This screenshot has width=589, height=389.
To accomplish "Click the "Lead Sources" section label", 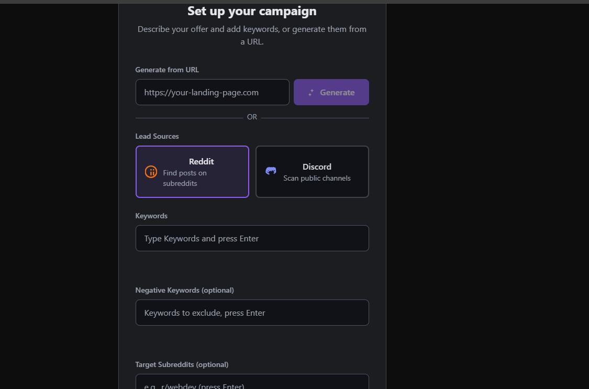I will point(157,136).
